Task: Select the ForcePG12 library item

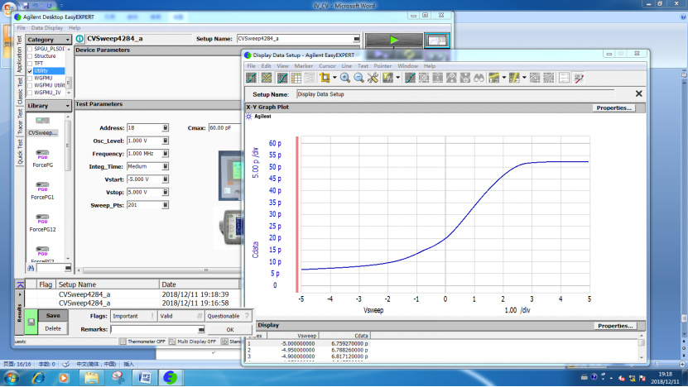Action: [42, 222]
